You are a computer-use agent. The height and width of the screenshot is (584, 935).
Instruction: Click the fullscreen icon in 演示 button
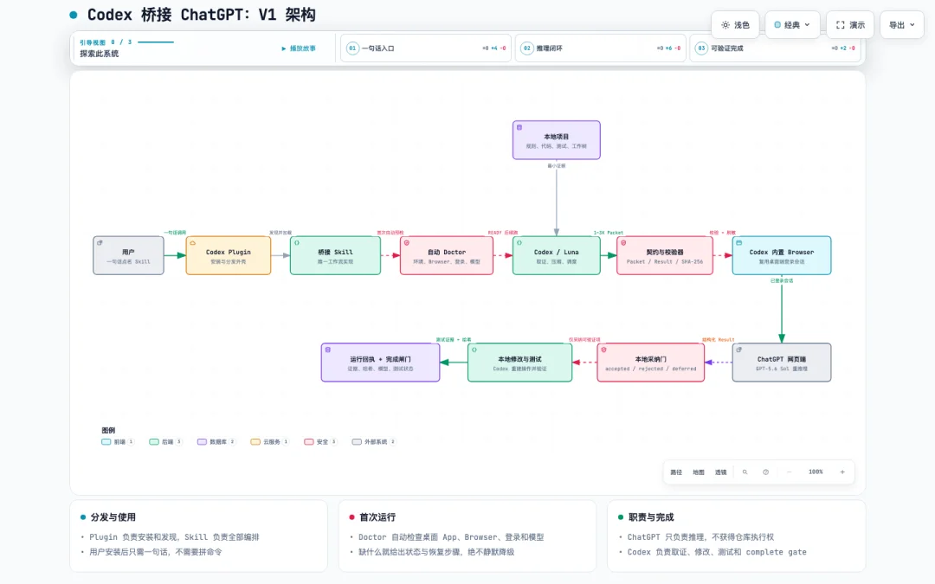(840, 25)
